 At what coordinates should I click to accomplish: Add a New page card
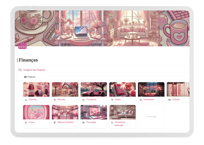(151, 117)
